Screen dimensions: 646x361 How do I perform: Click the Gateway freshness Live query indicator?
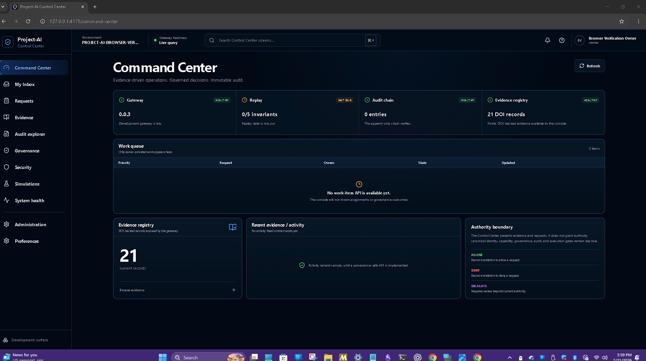171,40
